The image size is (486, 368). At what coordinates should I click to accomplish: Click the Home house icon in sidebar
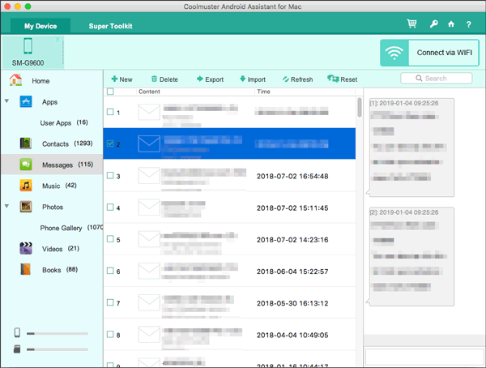pyautogui.click(x=15, y=80)
